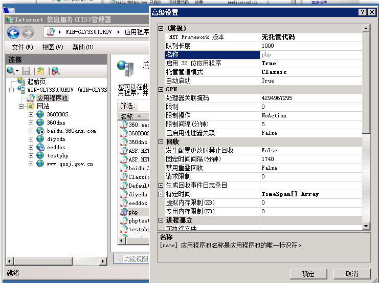
Task: Click the create new connection globe icon
Action: click(11, 71)
